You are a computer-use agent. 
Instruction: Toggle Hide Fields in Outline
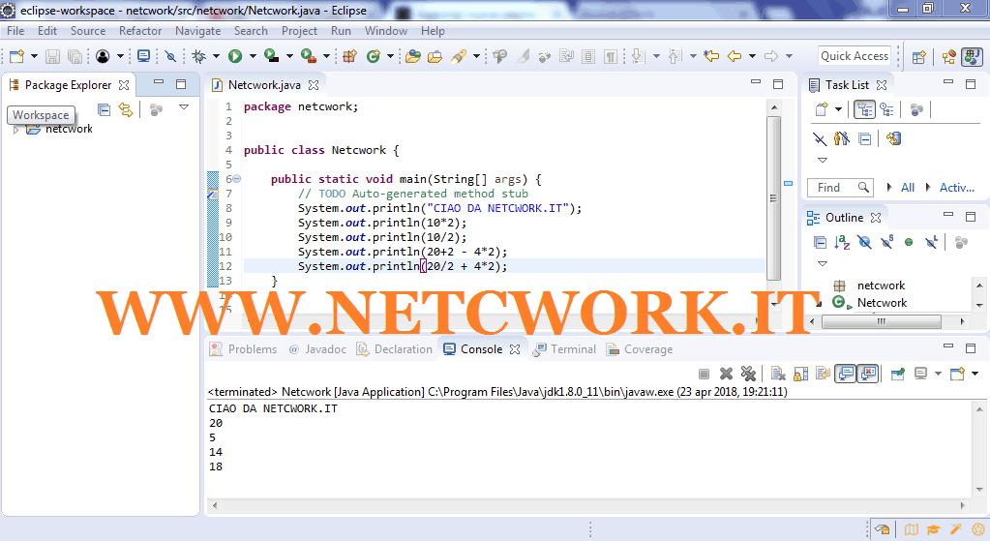pyautogui.click(x=864, y=242)
